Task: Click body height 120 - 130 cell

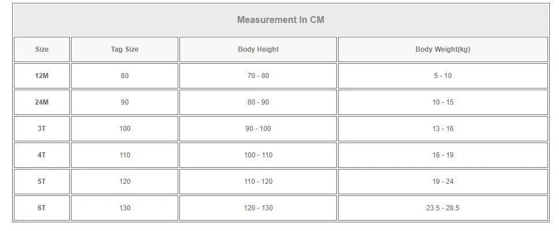Action: click(x=258, y=208)
